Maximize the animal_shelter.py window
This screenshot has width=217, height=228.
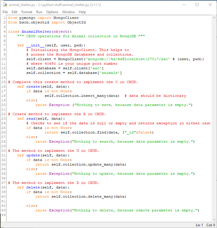197,5
